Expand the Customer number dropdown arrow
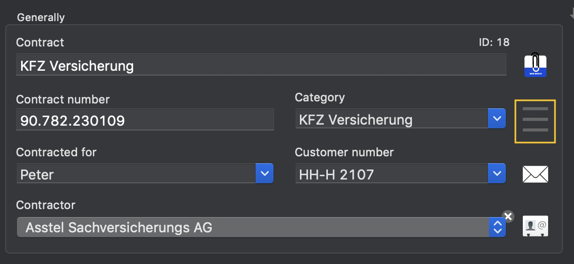 point(497,173)
